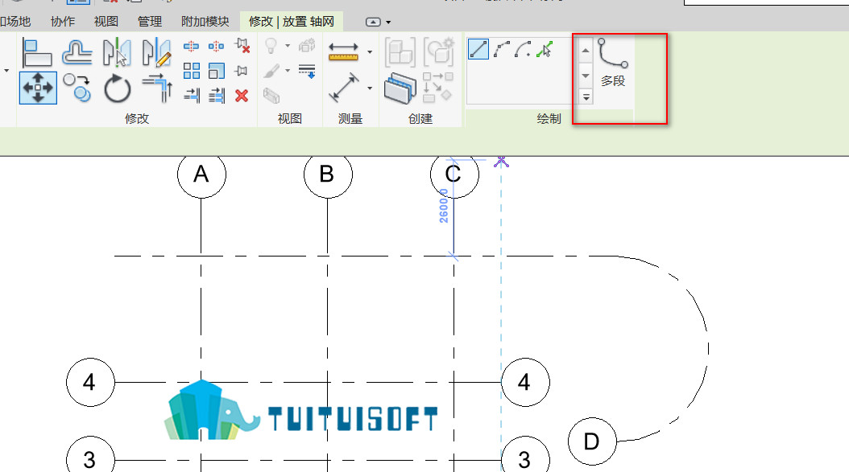Image resolution: width=849 pixels, height=472 pixels.
Task: Expand the panel arrow left of Align
Action: [6, 70]
